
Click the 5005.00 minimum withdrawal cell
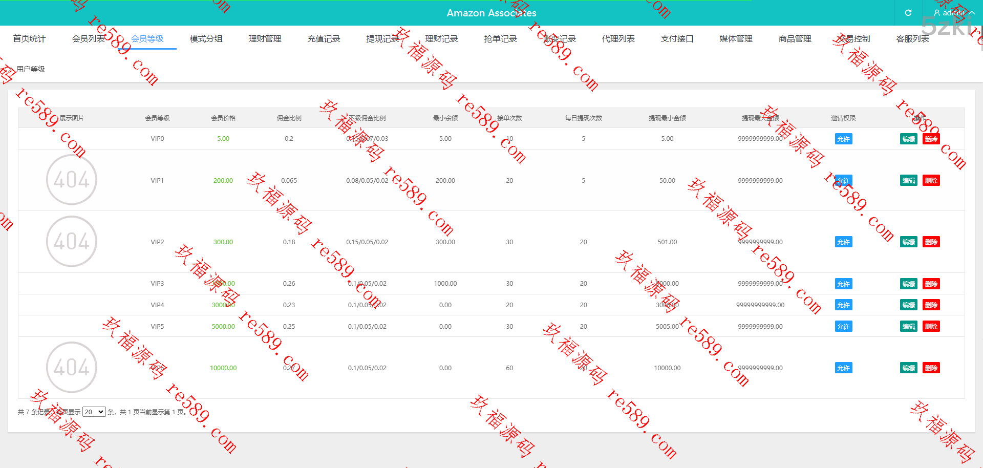click(667, 326)
